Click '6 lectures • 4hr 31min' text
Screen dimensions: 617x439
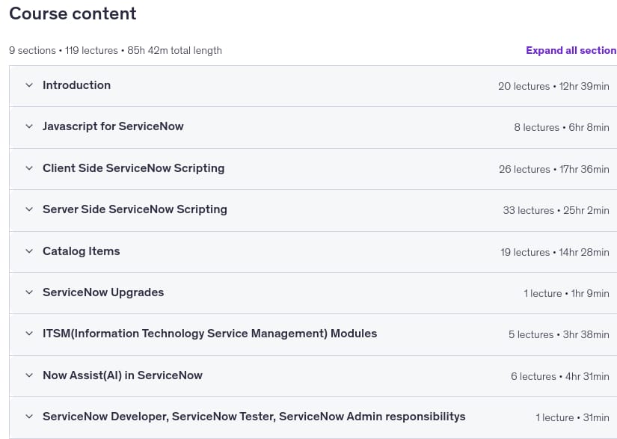pyautogui.click(x=560, y=376)
